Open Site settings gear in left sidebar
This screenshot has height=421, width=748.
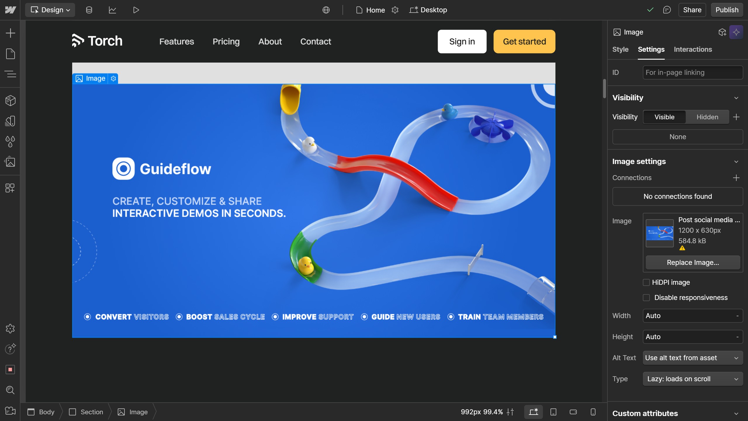10,329
